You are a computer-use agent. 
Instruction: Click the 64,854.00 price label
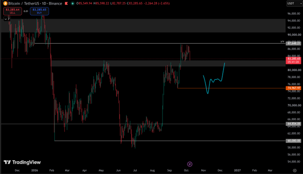pos(293,124)
